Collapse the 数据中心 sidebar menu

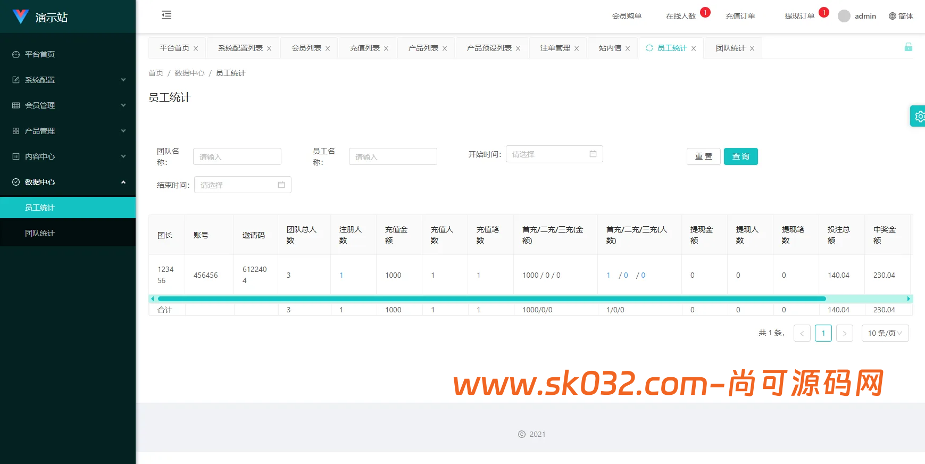coord(68,182)
